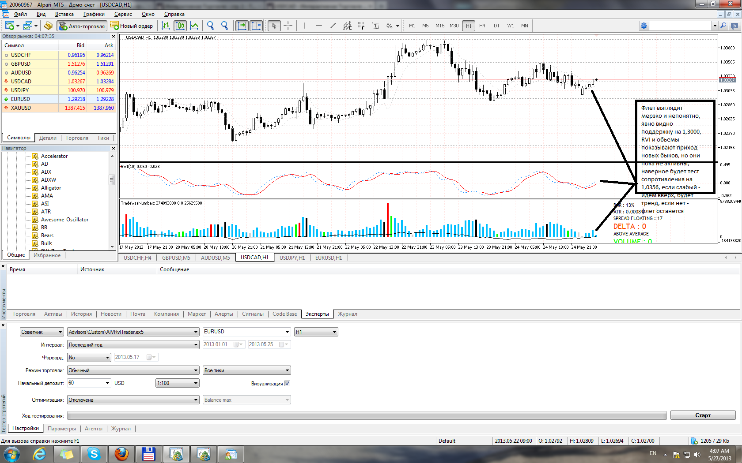Screen dimensions: 742x463
Task: Select EURUSD row in Market Watch
Action: (59, 99)
